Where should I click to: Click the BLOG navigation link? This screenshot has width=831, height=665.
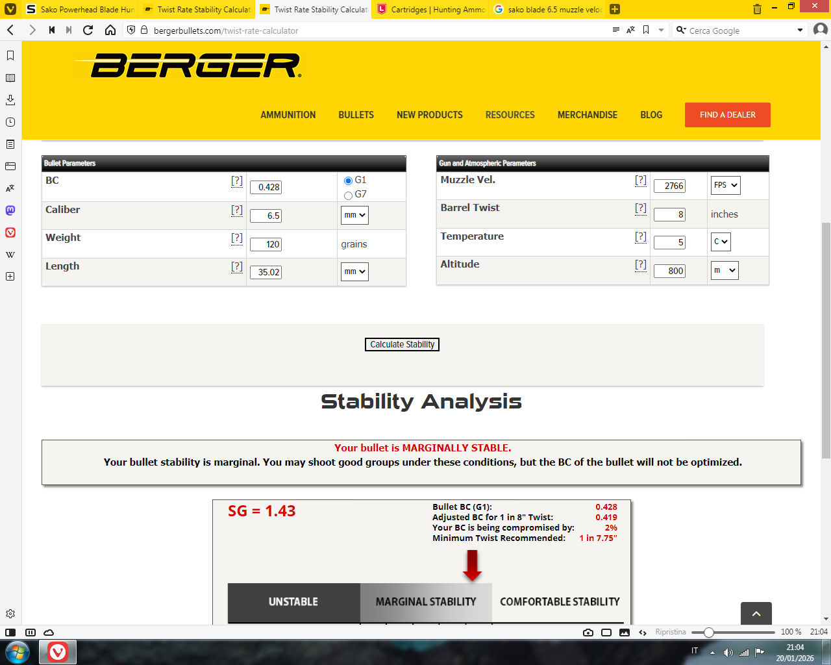(x=651, y=115)
